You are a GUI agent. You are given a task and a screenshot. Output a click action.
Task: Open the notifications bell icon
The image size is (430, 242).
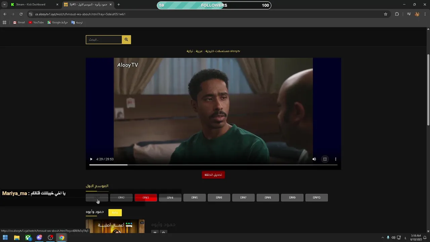(x=425, y=238)
